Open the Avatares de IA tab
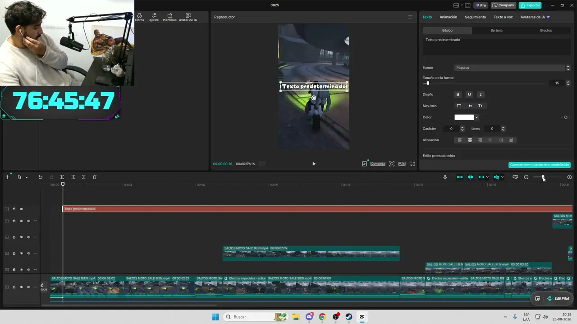 (535, 17)
